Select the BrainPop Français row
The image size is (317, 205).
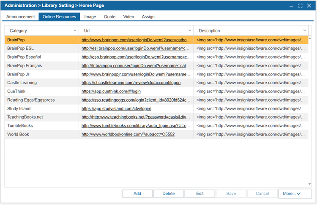[x=156, y=65]
